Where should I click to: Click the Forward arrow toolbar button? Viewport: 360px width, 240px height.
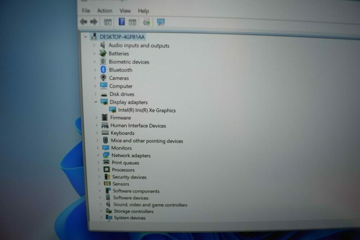[x=94, y=22]
